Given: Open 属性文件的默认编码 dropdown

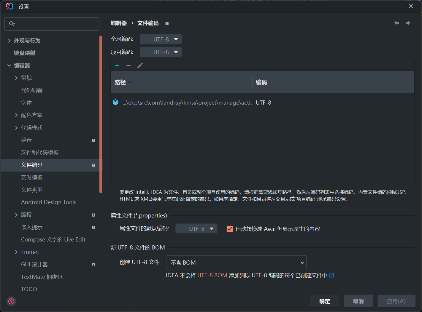Looking at the screenshot, I should 196,228.
